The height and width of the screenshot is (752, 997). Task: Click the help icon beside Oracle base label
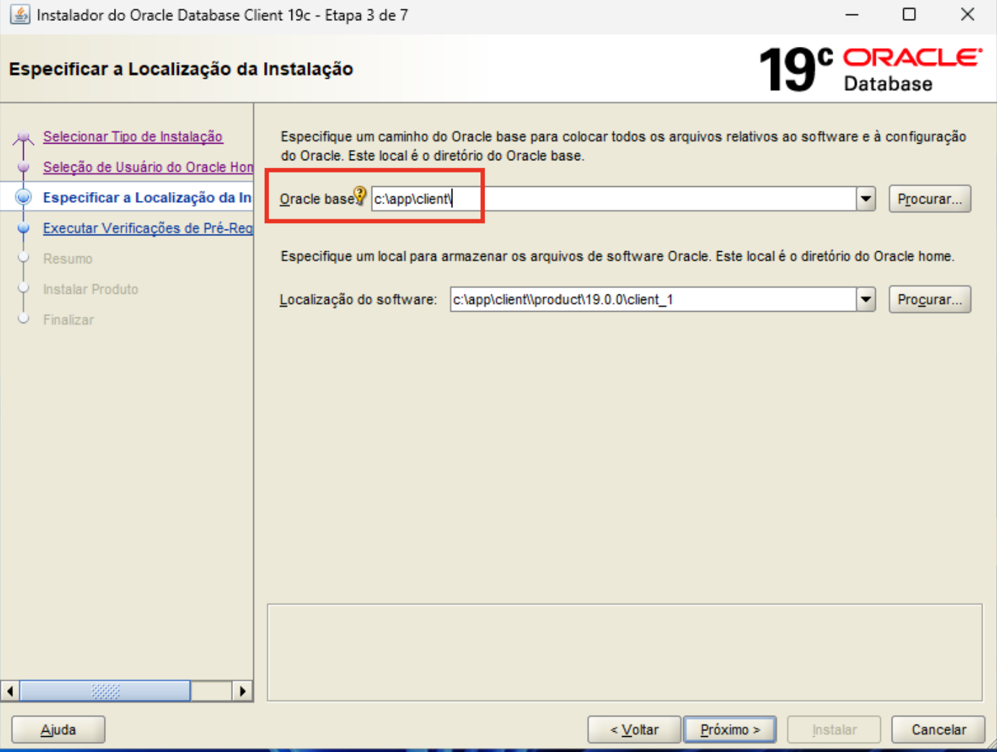(360, 195)
